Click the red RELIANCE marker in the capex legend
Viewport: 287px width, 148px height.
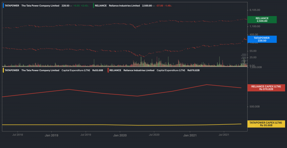(x=108, y=70)
